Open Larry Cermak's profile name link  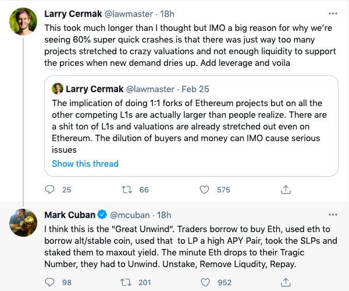pyautogui.click(x=74, y=13)
